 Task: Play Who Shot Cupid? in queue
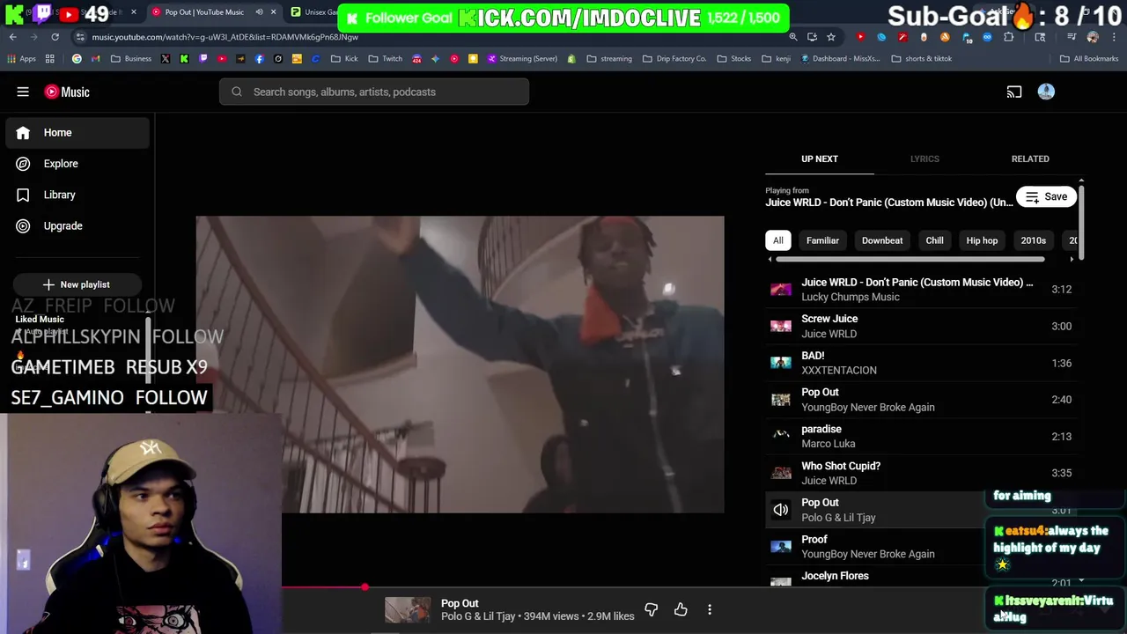pyautogui.click(x=921, y=473)
